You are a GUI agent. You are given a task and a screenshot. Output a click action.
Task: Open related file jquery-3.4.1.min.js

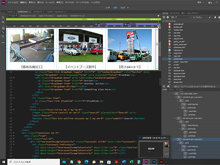(46, 16)
